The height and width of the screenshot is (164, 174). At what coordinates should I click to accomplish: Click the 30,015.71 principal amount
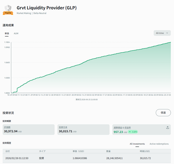click(66, 131)
